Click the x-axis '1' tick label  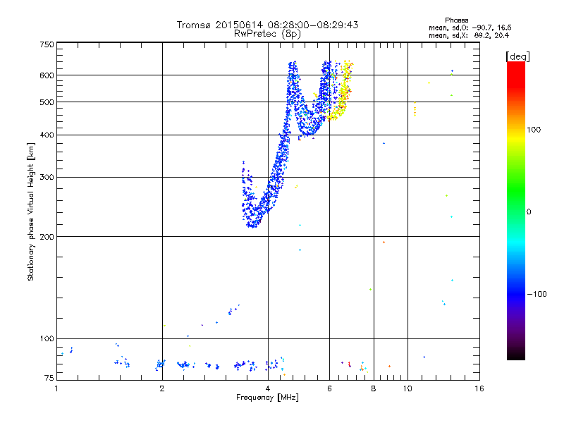click(x=56, y=388)
